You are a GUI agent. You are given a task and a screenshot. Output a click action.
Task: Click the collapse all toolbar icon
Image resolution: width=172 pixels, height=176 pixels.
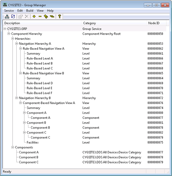(52, 17)
